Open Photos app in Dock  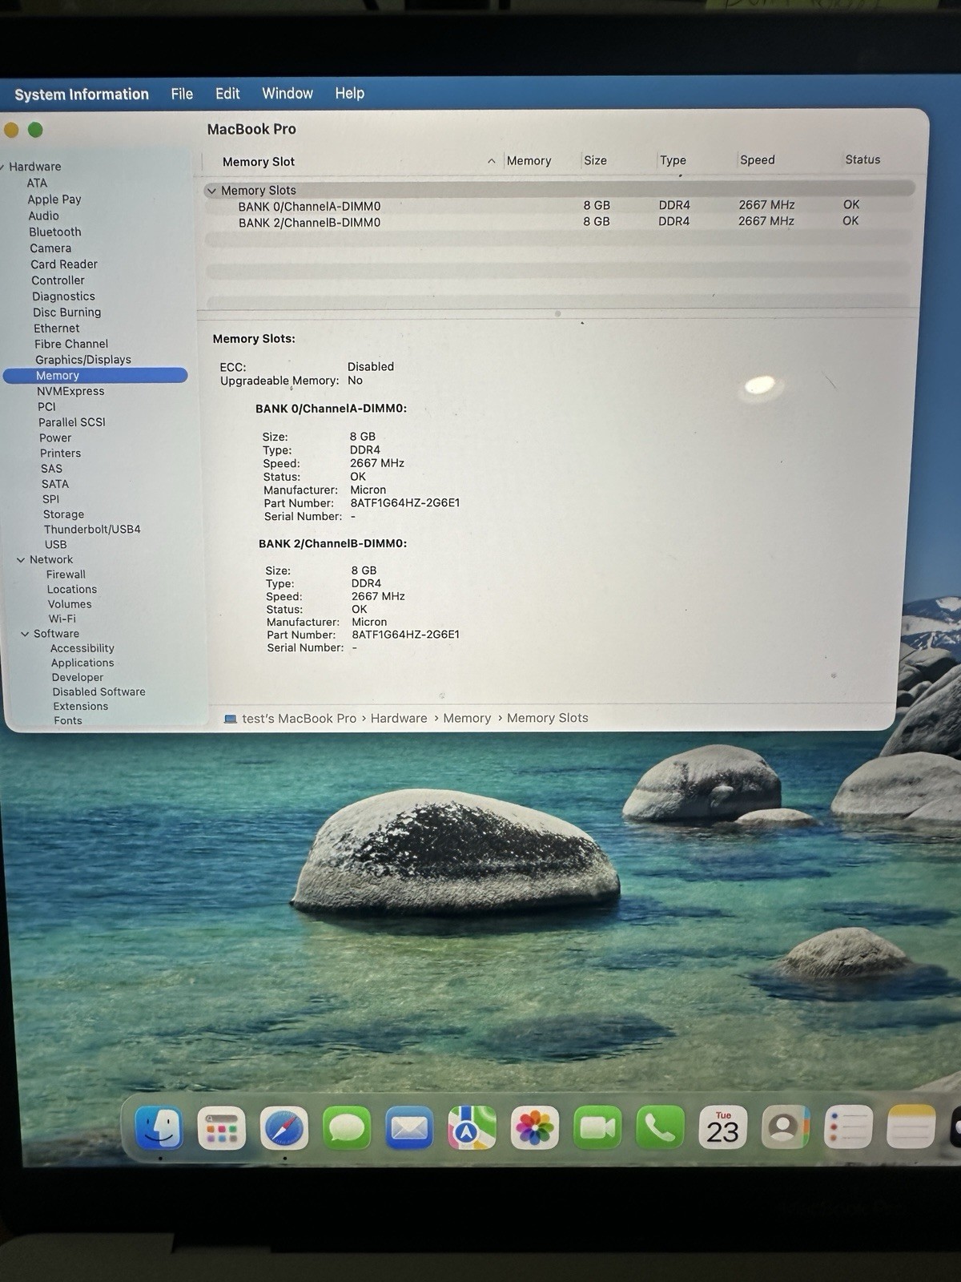[534, 1128]
